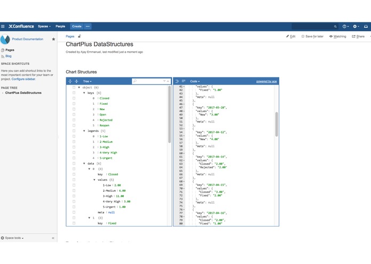Click the Edit pencil icon
The image size is (371, 264).
pyautogui.click(x=288, y=36)
